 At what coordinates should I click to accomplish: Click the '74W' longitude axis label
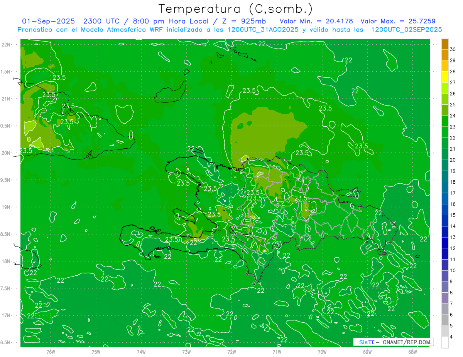[141, 352]
